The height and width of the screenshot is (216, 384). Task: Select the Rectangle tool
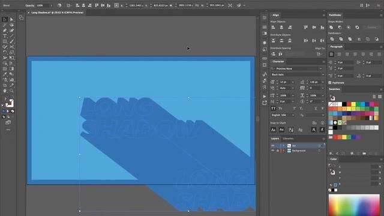(x=5, y=41)
